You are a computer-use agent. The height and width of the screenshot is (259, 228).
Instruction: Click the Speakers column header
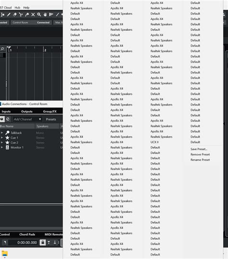point(47,126)
